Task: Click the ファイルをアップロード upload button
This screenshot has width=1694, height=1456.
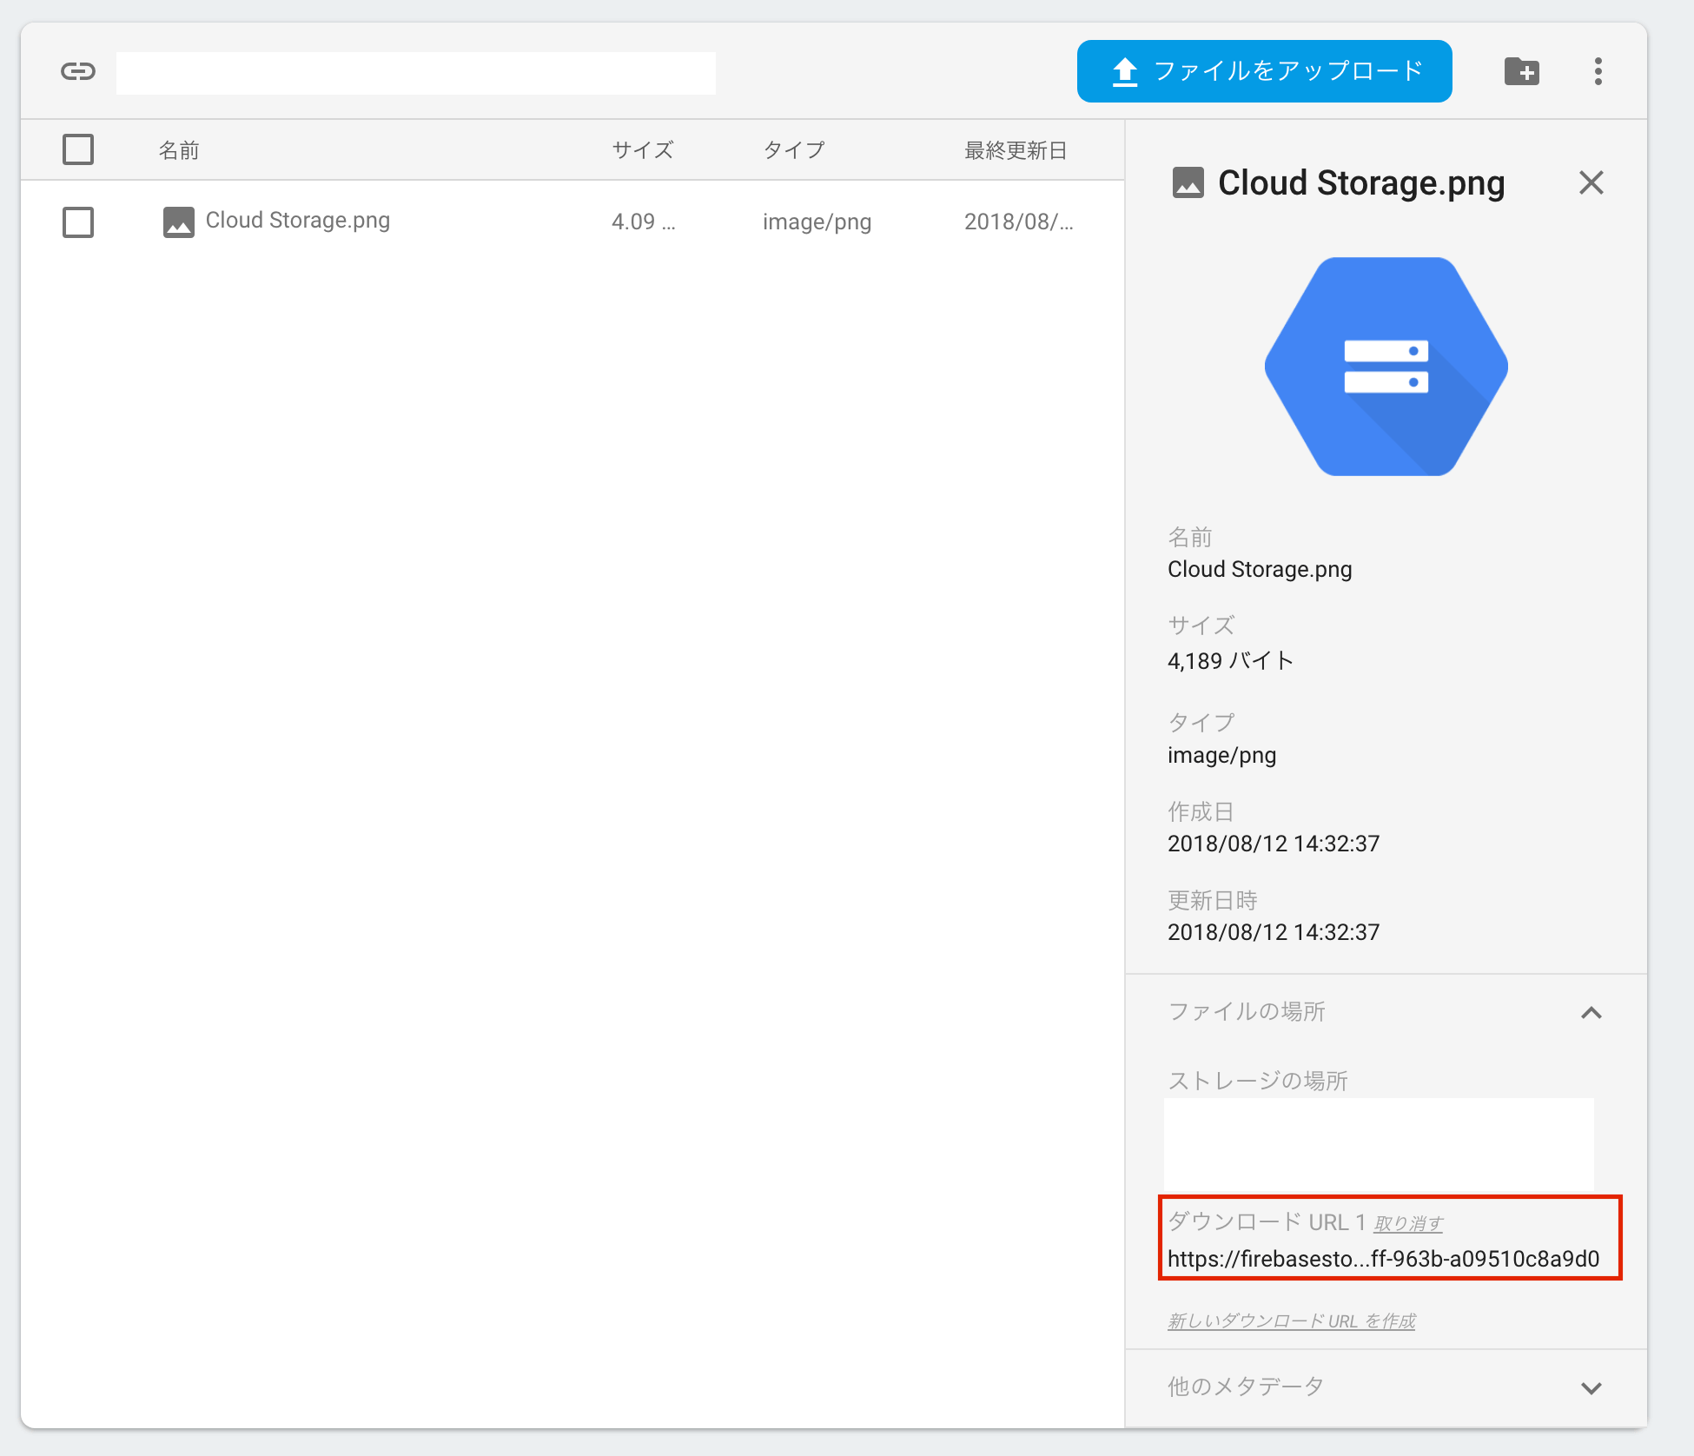Action: tap(1264, 71)
